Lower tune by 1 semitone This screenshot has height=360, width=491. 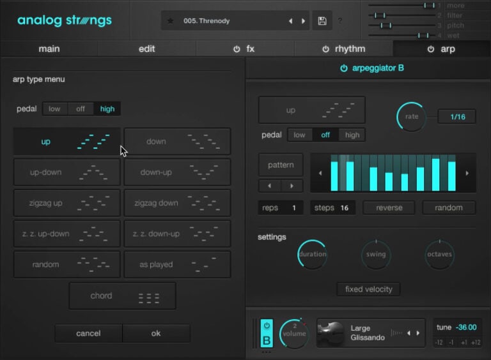coord(451,343)
